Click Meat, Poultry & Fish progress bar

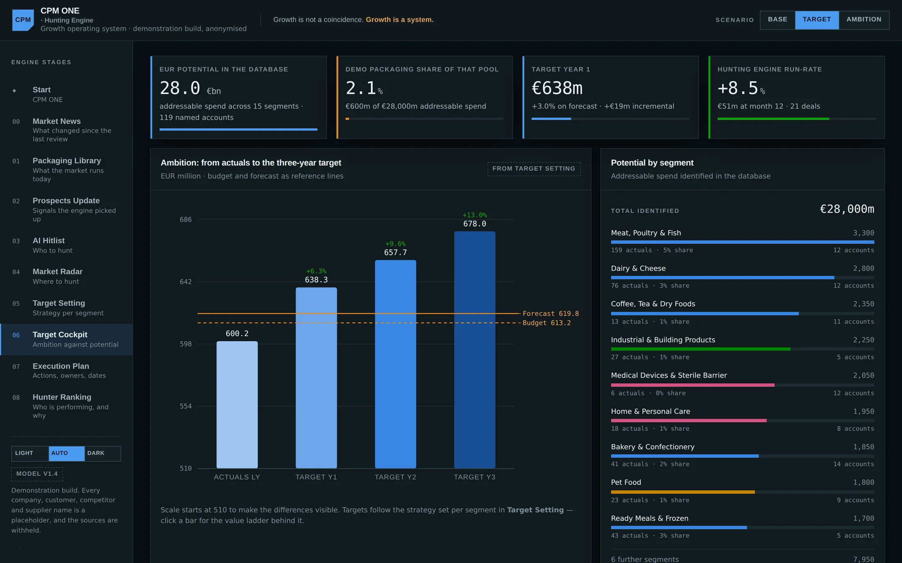[743, 242]
